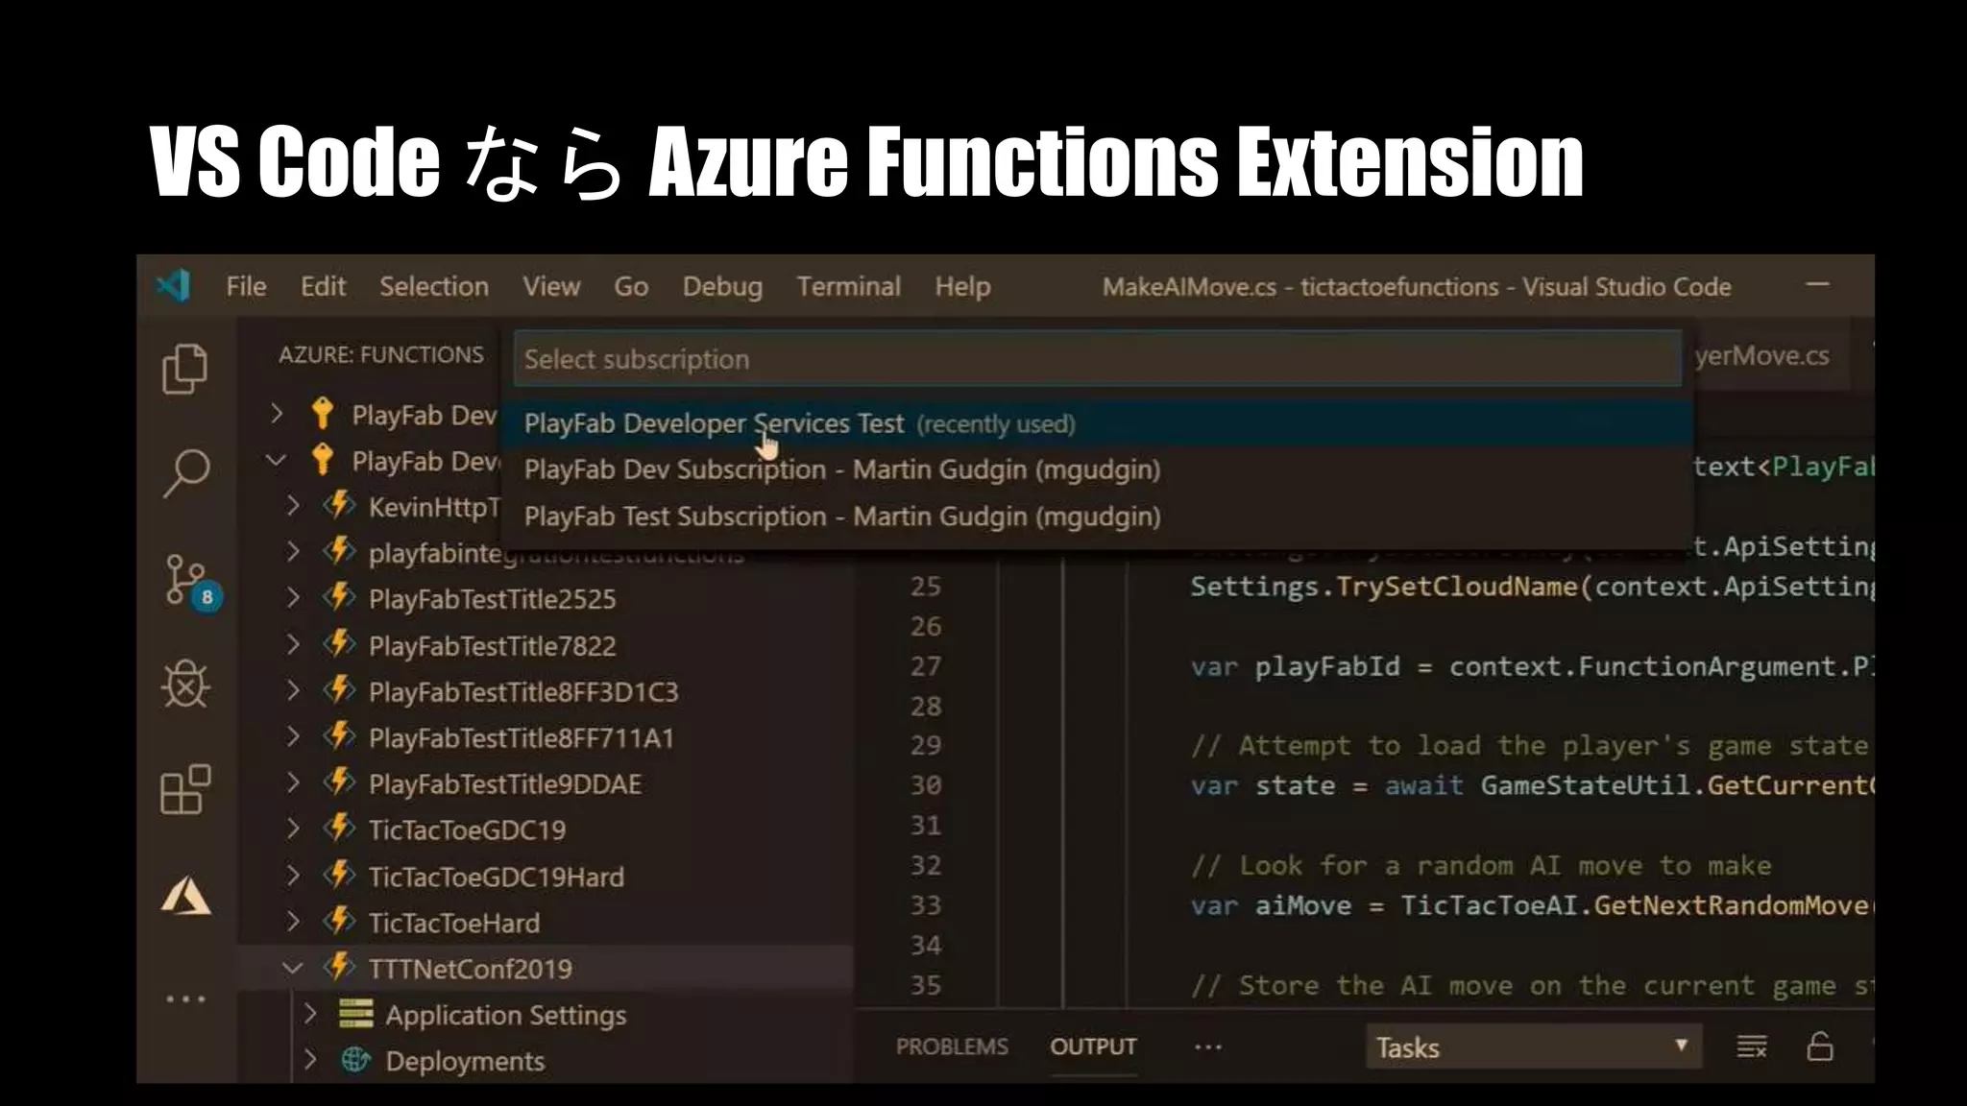Expand the KevinHttpT function app

(x=293, y=505)
